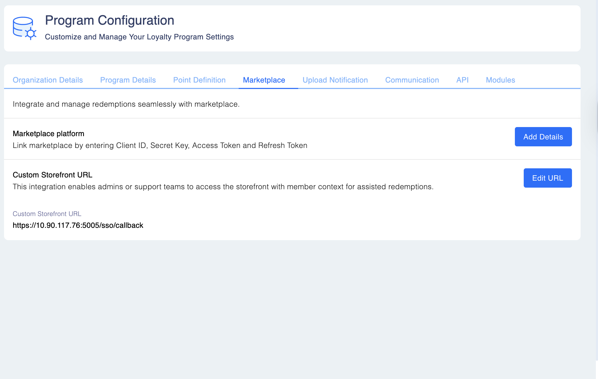This screenshot has width=598, height=379.
Task: Click the Marketplace platform heading
Action: (49, 133)
